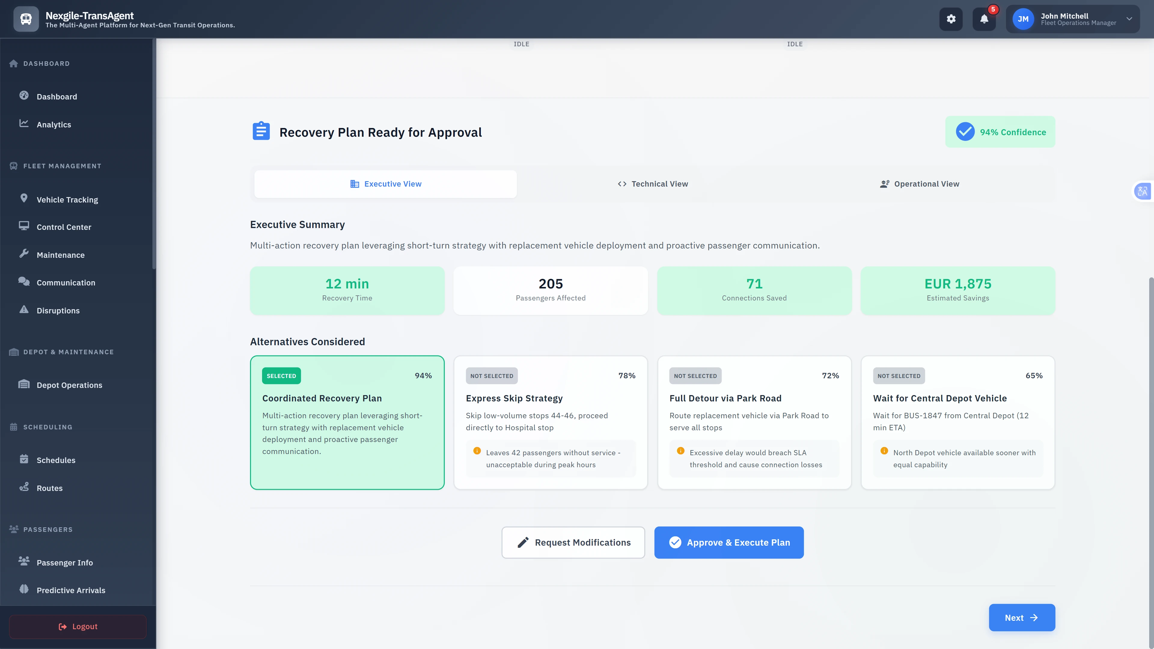
Task: Select the Express Skip Strategy alternative
Action: [x=550, y=422]
